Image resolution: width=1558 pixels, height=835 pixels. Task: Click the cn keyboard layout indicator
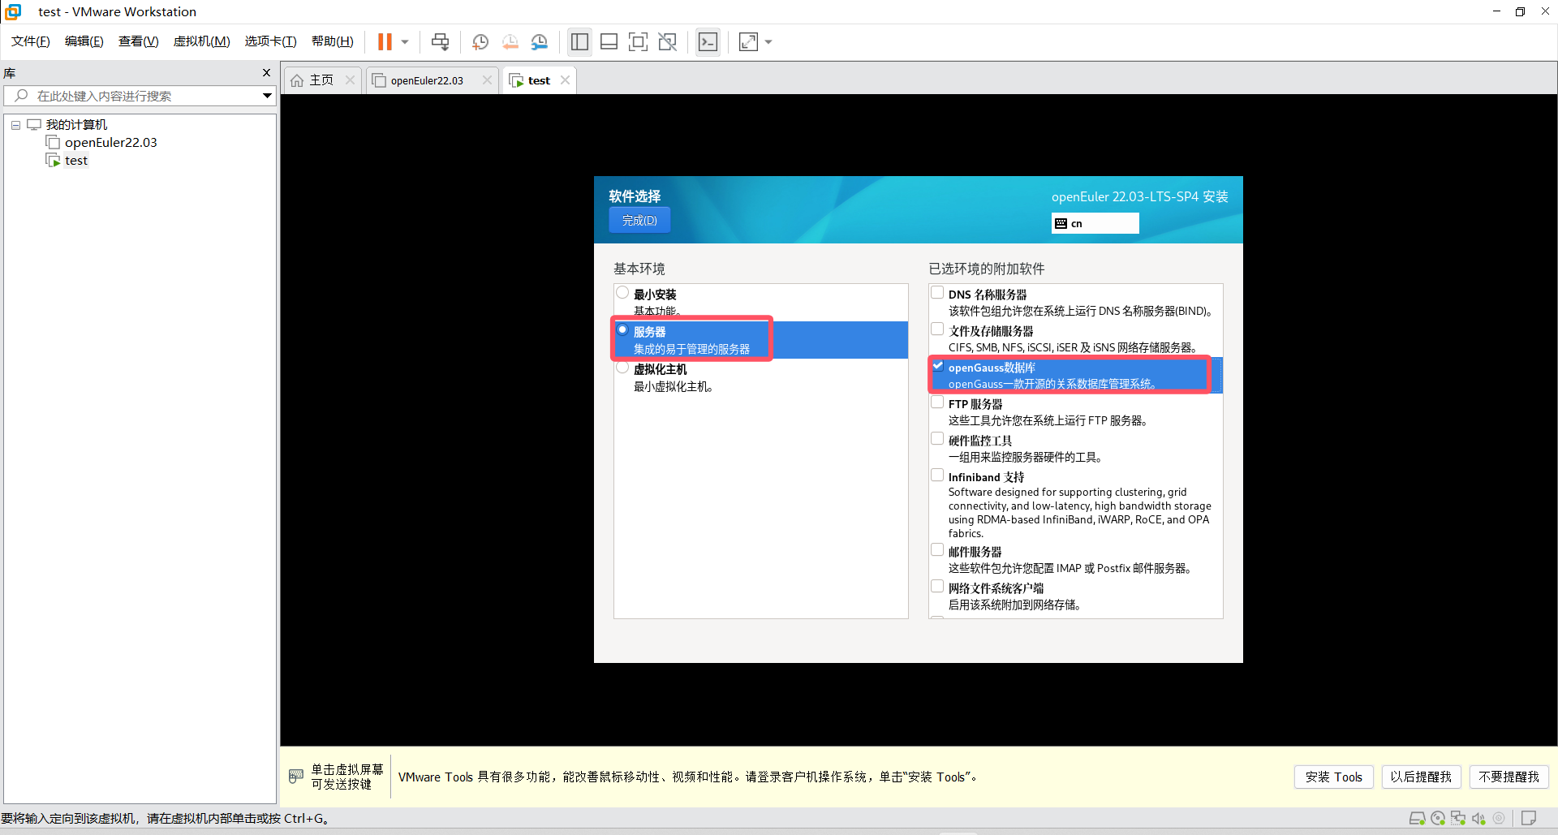pos(1095,223)
